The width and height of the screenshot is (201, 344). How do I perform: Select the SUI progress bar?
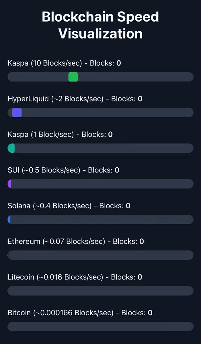[x=115, y=184]
